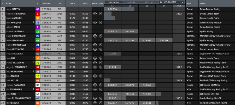This screenshot has width=235, height=105.
Task: Sort by the BEST LAP column header
Action: click(46, 3)
